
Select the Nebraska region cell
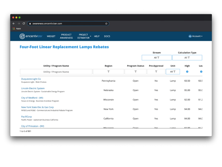[109, 90]
